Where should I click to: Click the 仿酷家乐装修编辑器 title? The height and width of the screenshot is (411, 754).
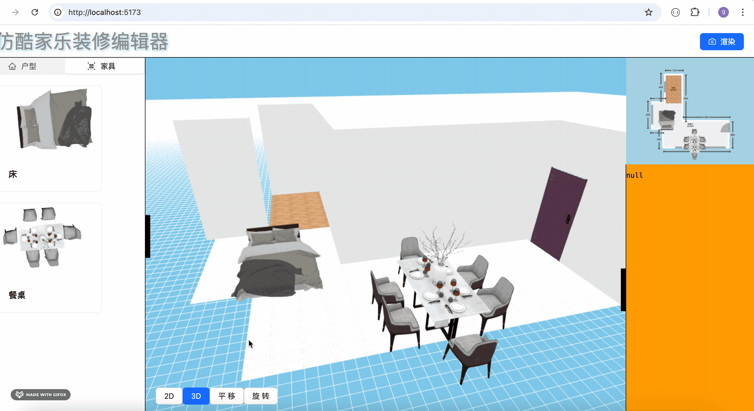[84, 41]
